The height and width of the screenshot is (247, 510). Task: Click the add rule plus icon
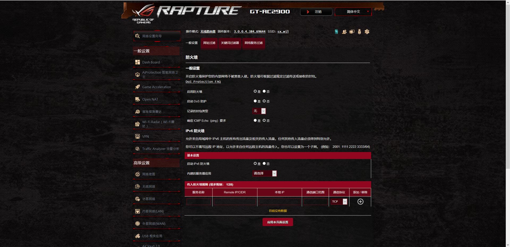click(360, 202)
